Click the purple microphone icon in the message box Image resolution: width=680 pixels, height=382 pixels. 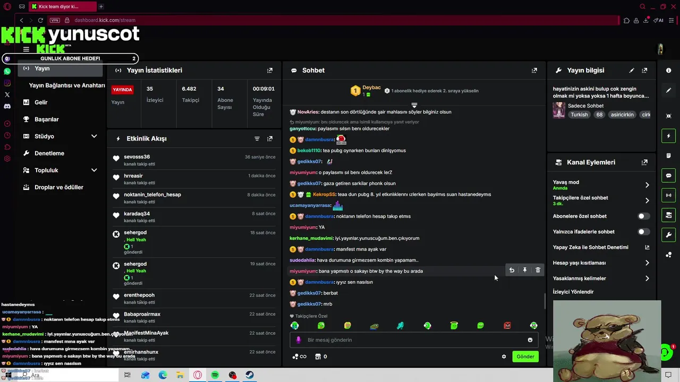coord(299,340)
